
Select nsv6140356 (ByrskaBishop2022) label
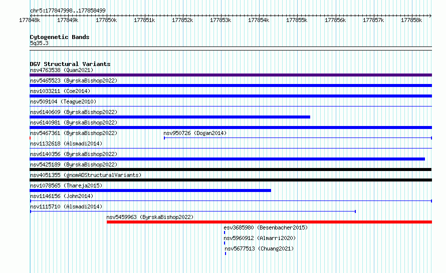coord(74,154)
